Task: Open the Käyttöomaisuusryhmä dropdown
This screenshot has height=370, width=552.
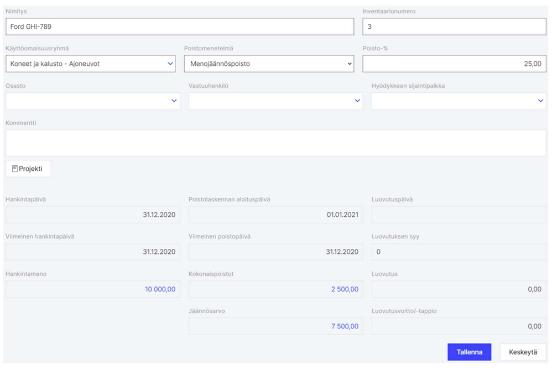Action: coord(91,64)
